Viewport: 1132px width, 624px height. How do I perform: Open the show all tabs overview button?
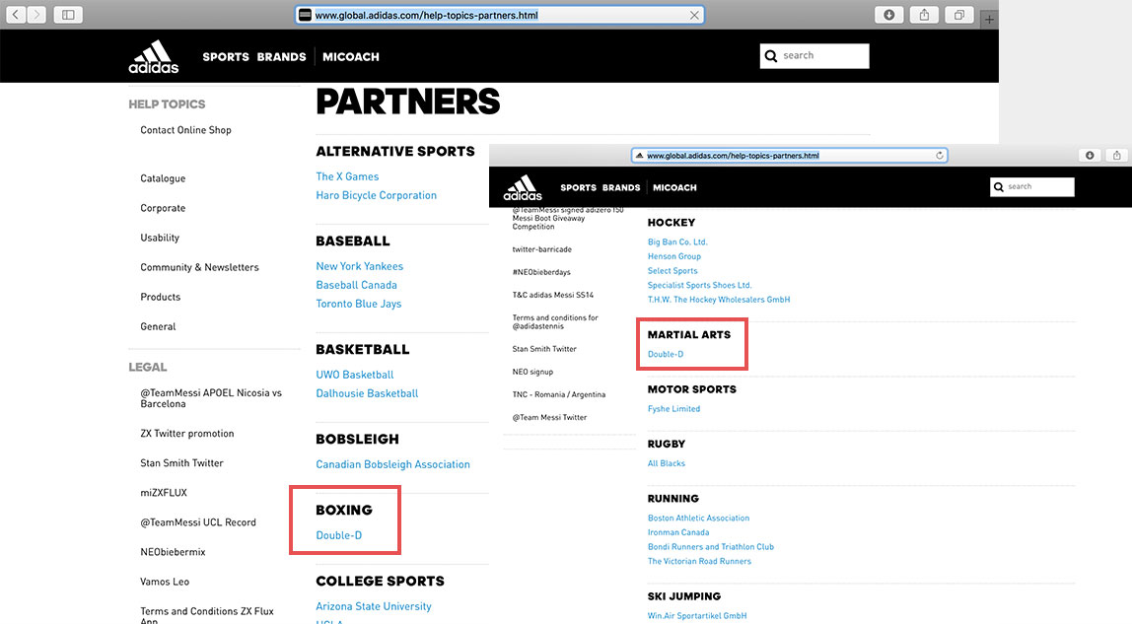(957, 15)
